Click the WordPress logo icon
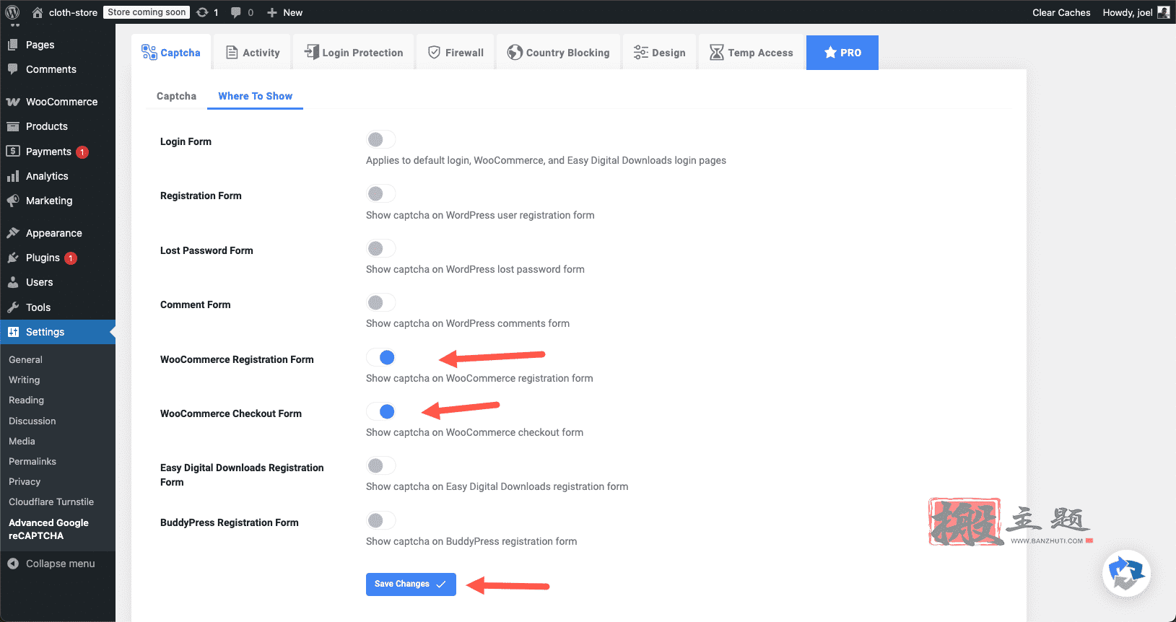 12,12
